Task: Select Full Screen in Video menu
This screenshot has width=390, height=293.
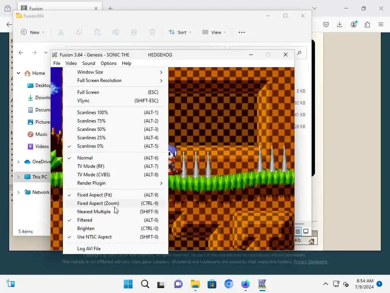Action: click(116, 92)
